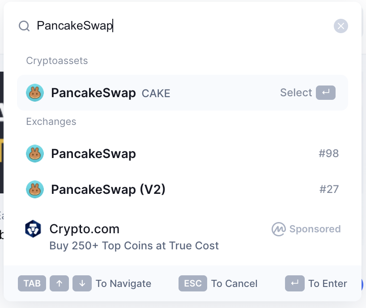Viewport: 366px width, 308px height.
Task: Clear the search with the X button
Action: coord(340,26)
